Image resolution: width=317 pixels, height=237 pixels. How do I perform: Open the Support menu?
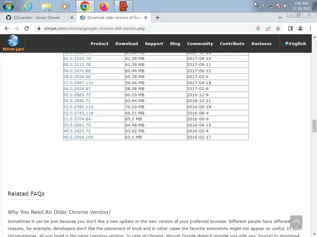click(x=154, y=44)
